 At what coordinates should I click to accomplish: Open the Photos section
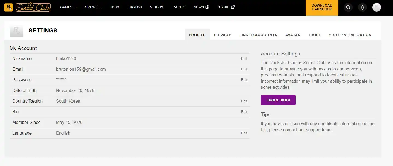click(x=134, y=7)
